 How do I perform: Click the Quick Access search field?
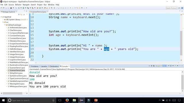[x=171, y=8]
